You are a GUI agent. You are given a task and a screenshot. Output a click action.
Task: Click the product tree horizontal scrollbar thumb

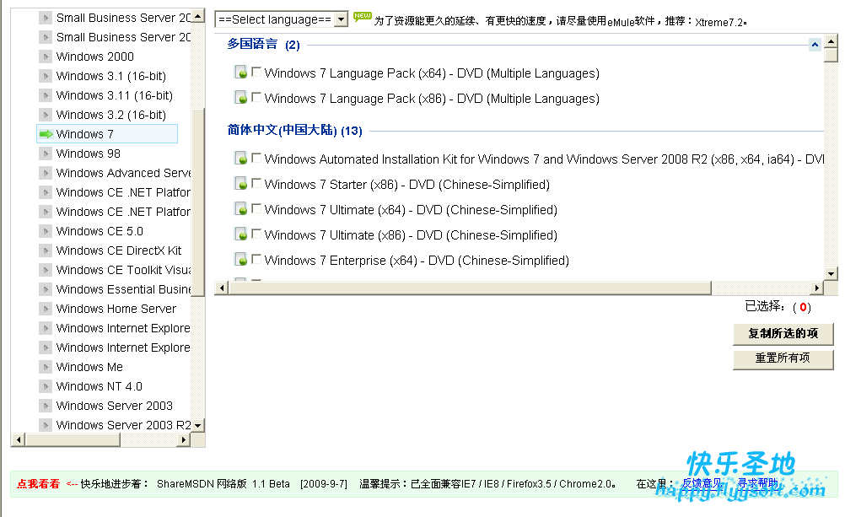pyautogui.click(x=73, y=440)
